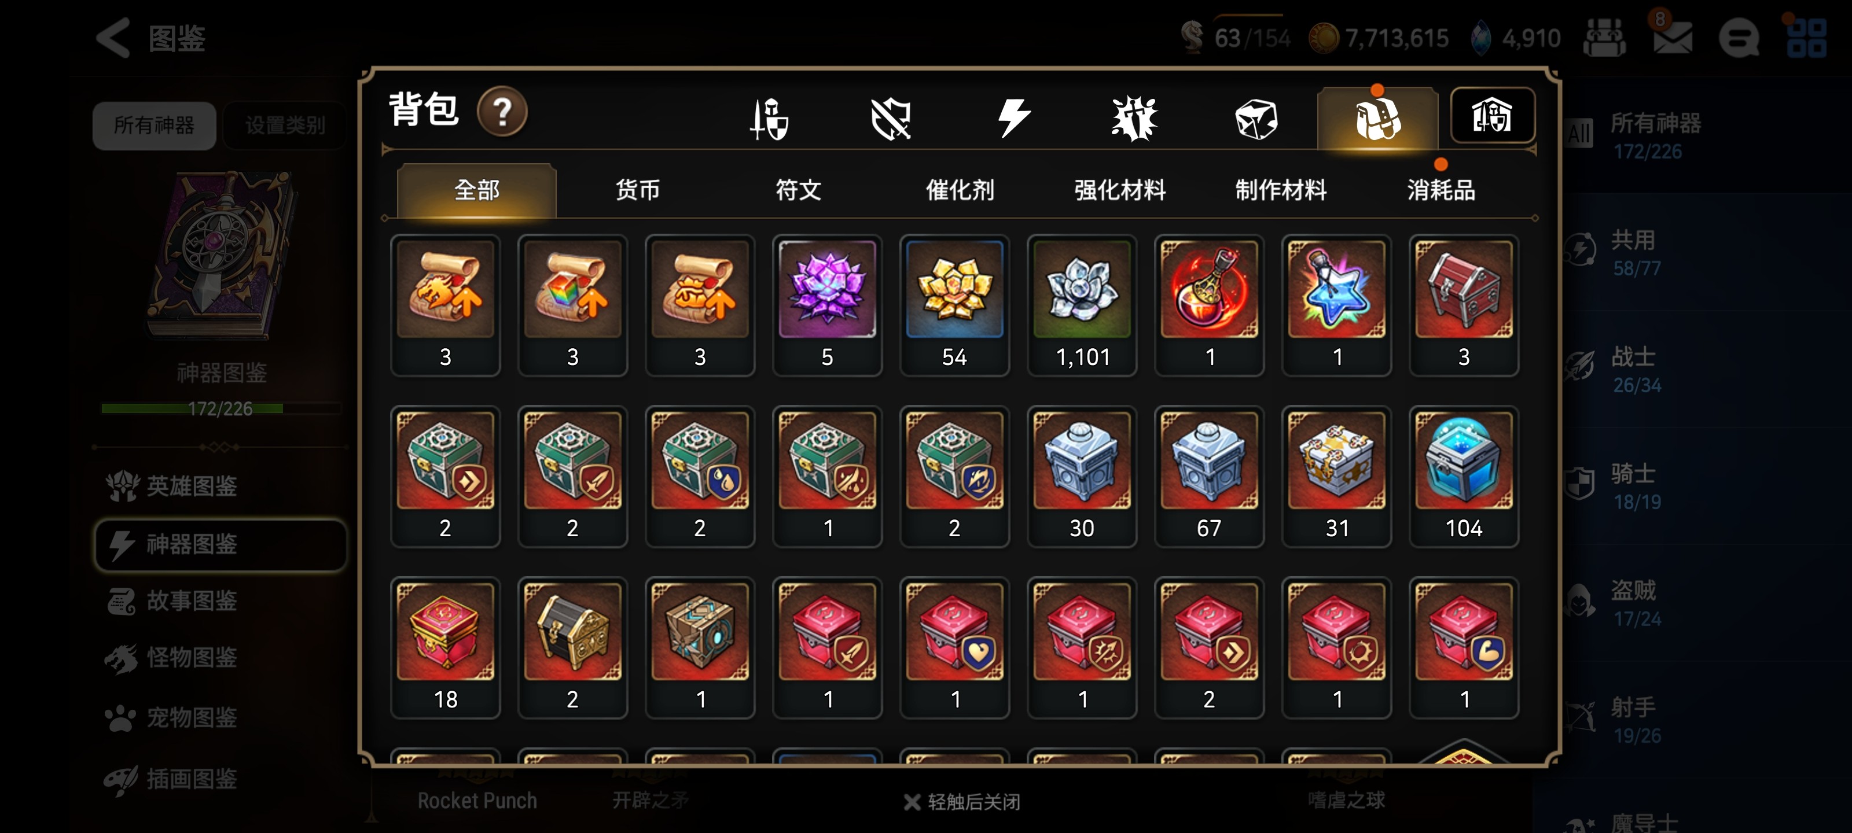Select the white flower item with 1,101
Screen dimensions: 1852x833
pos(1081,305)
